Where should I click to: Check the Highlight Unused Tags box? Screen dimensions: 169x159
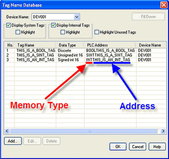click(97, 32)
